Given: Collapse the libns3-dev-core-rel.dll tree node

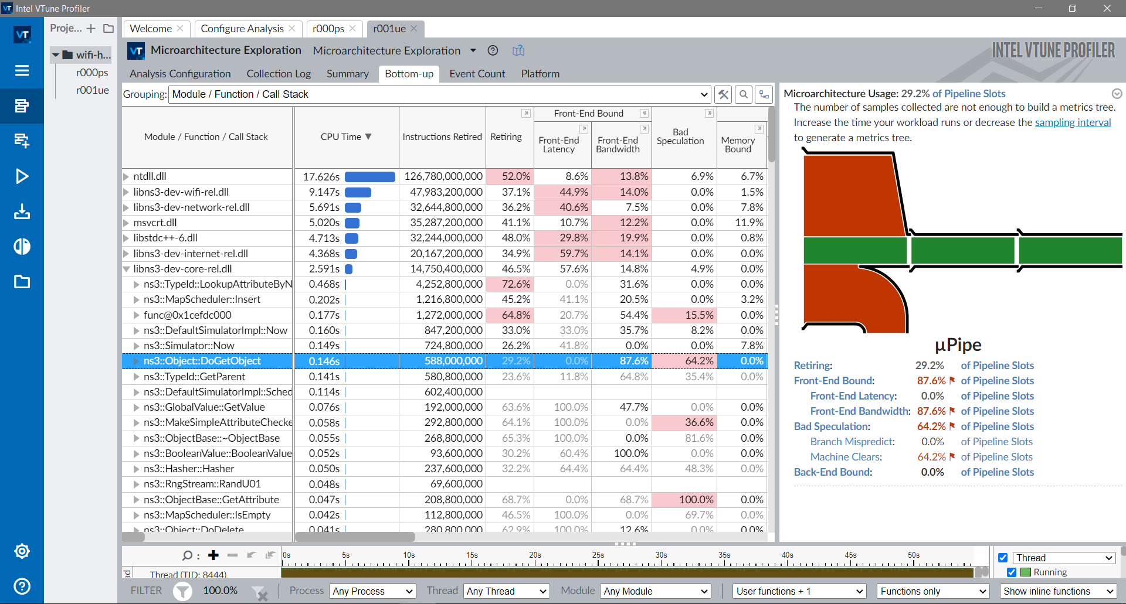Looking at the screenshot, I should point(127,269).
